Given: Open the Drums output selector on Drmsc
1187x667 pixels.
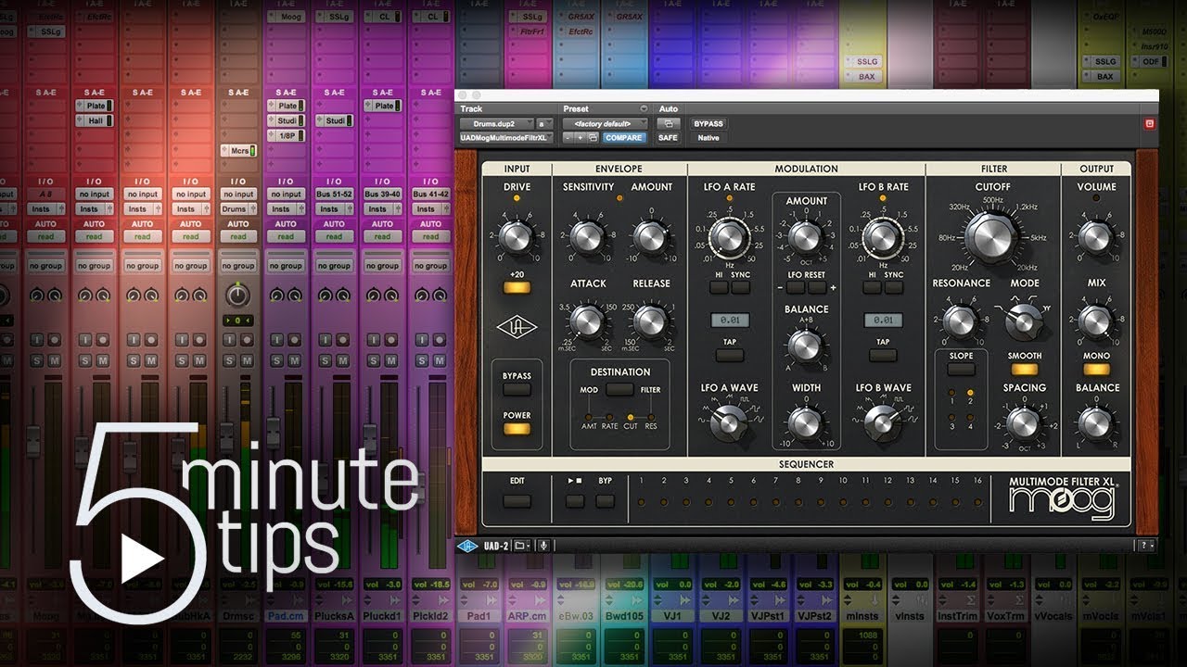Looking at the screenshot, I should (238, 209).
